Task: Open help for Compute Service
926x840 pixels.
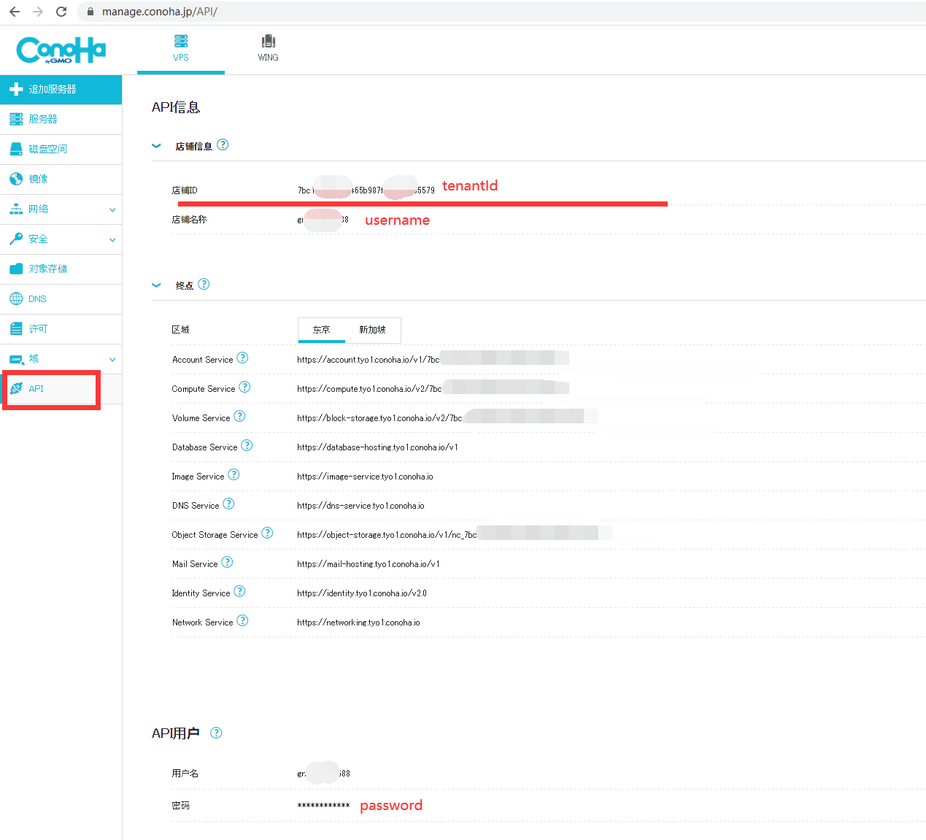Action: click(x=245, y=387)
